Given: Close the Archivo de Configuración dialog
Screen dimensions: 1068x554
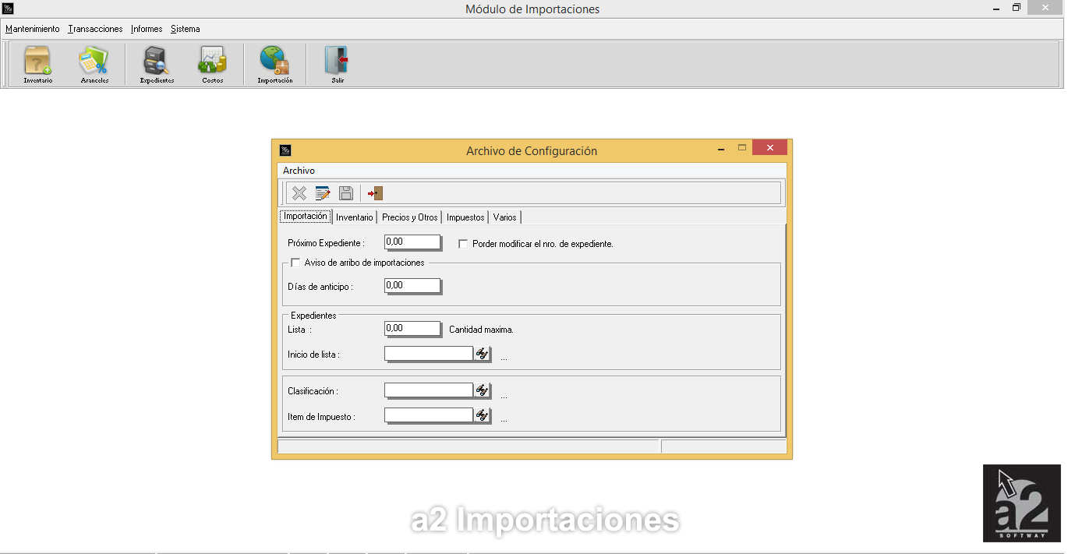Looking at the screenshot, I should pos(769,148).
